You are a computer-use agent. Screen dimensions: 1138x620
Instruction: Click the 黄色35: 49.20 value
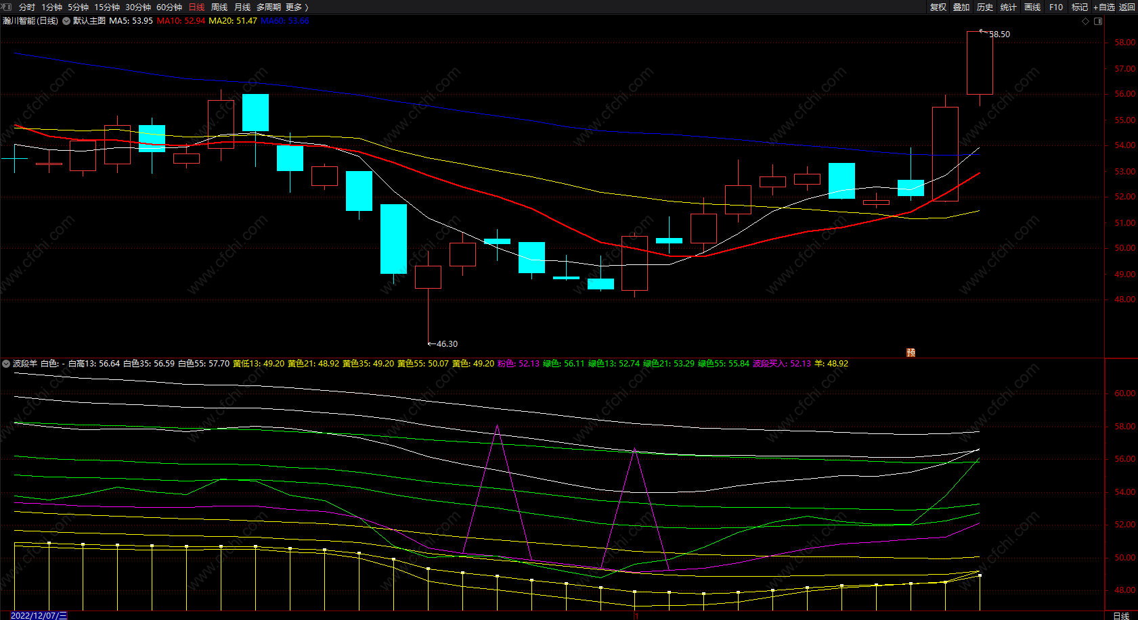click(x=368, y=364)
